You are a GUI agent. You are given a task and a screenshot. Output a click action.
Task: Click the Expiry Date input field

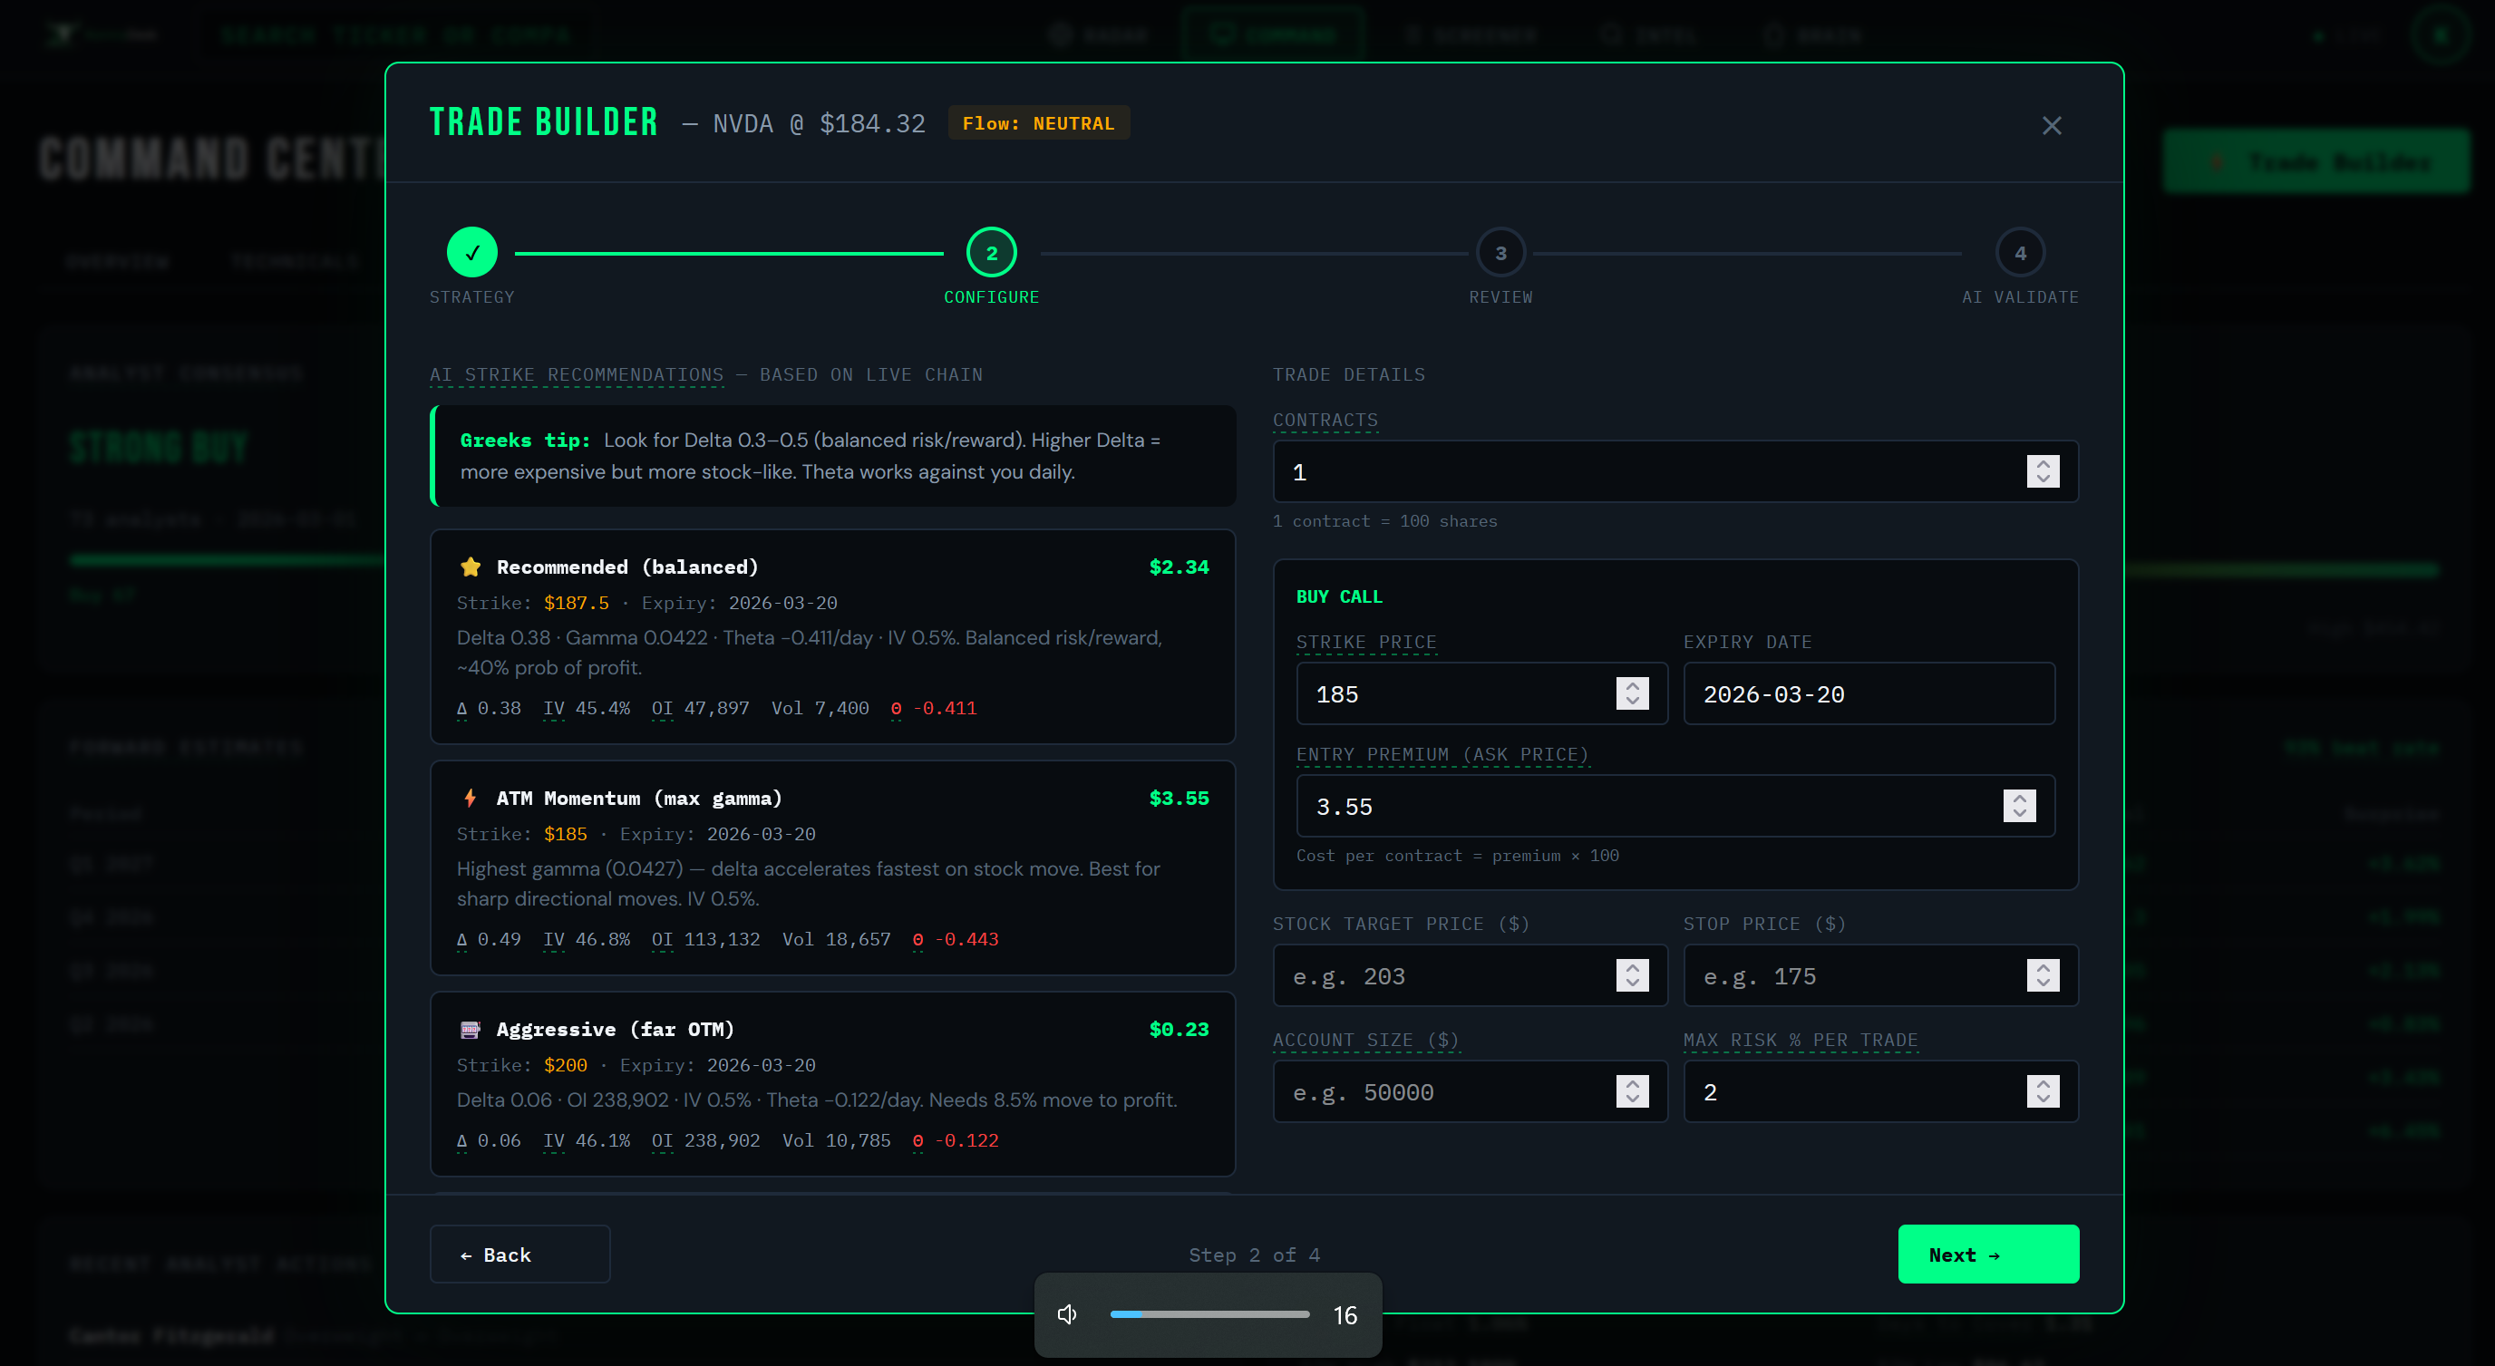click(1868, 693)
